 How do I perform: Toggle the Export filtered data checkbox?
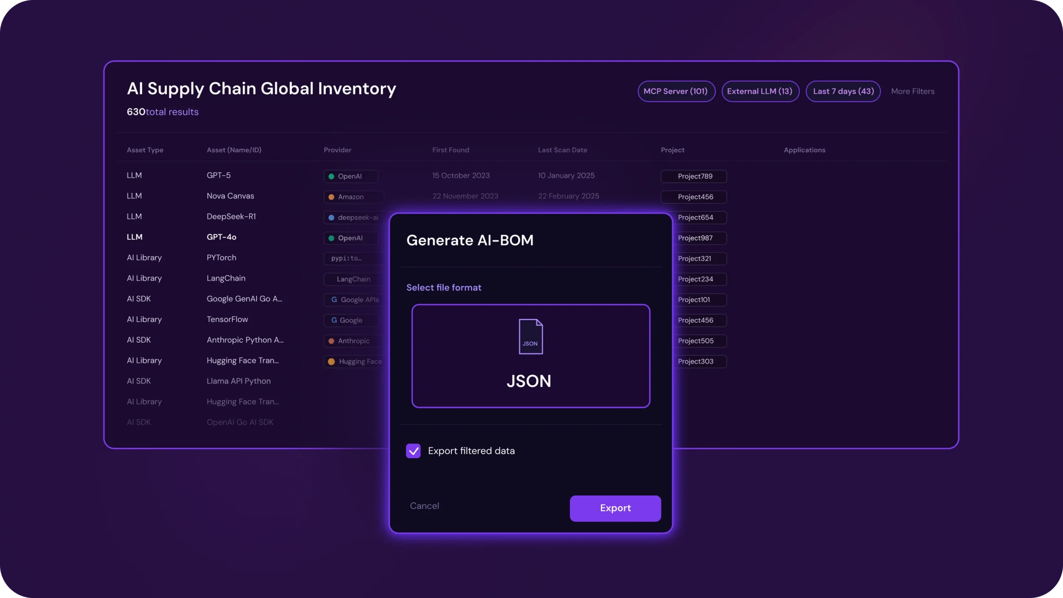[x=413, y=451]
